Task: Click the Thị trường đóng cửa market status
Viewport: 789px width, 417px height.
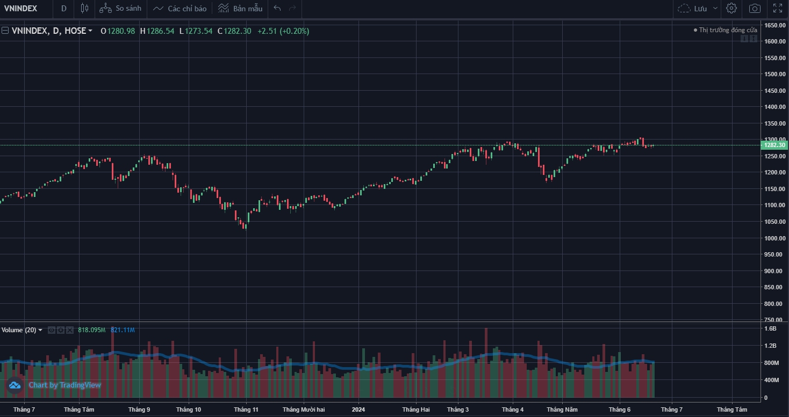Action: (725, 30)
